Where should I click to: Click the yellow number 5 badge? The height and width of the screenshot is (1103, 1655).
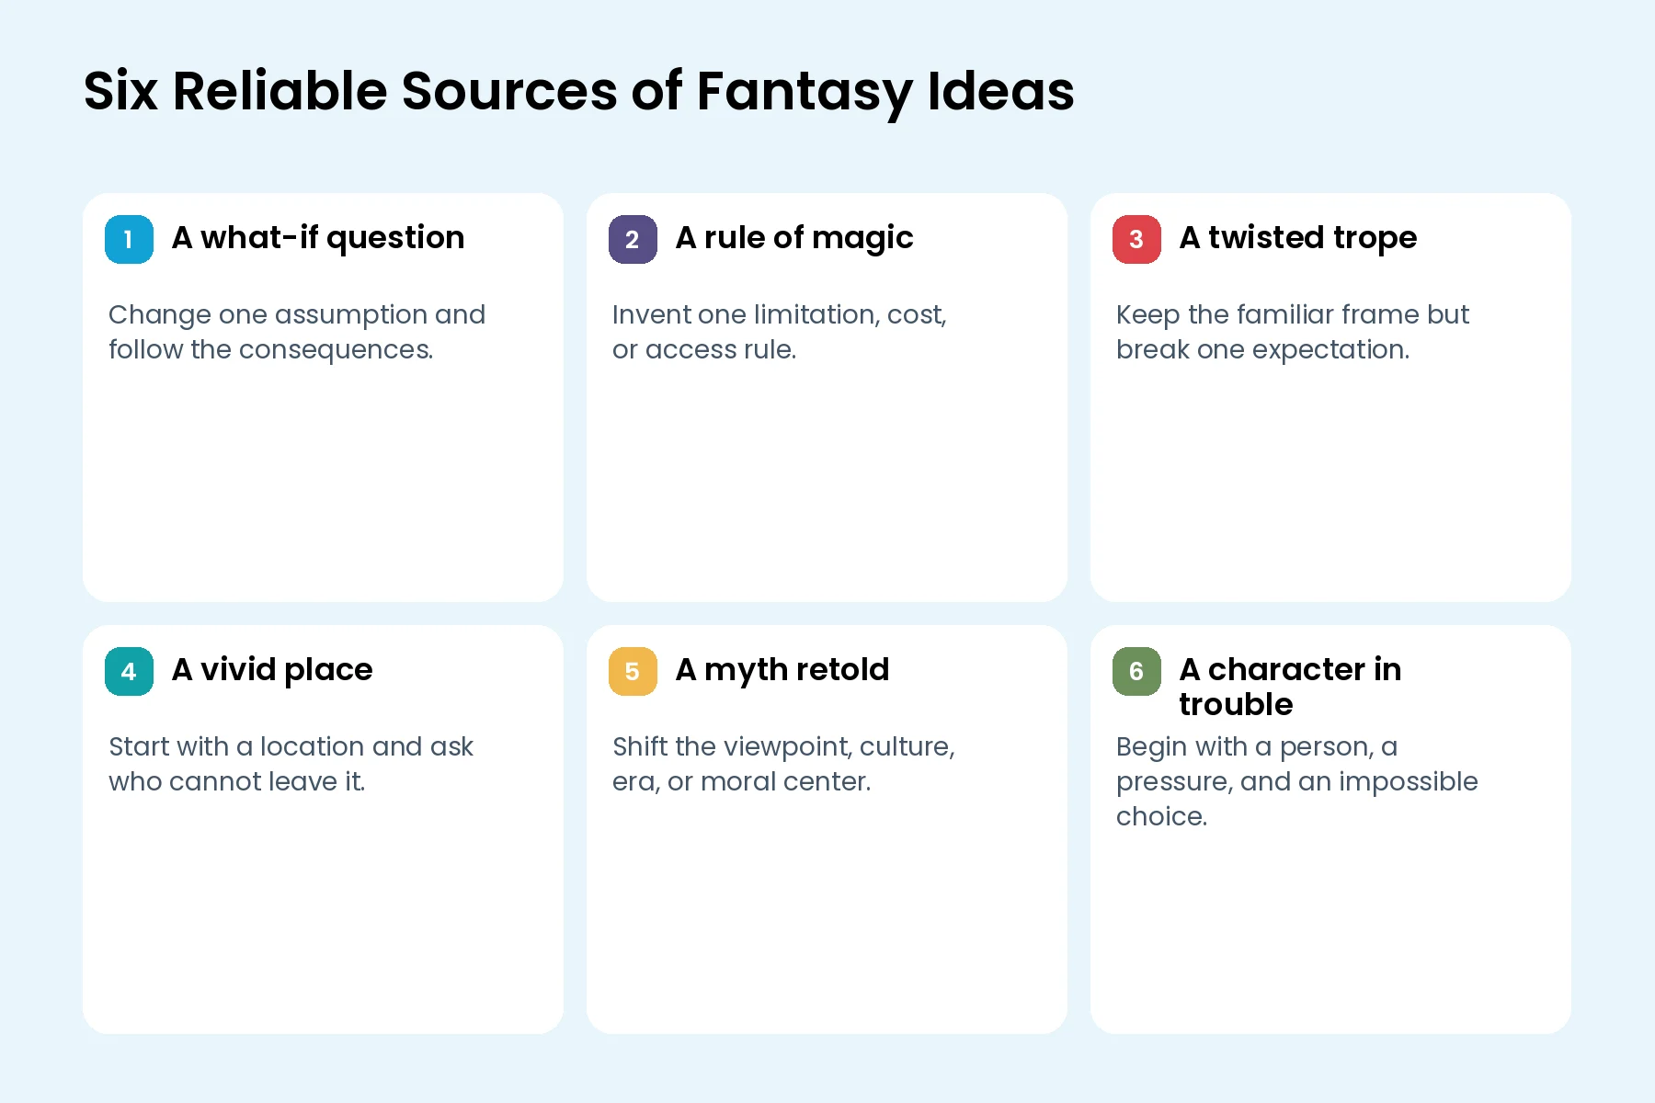point(633,671)
